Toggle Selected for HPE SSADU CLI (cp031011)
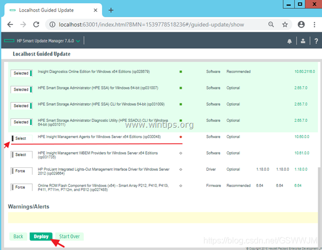 [x=21, y=122]
